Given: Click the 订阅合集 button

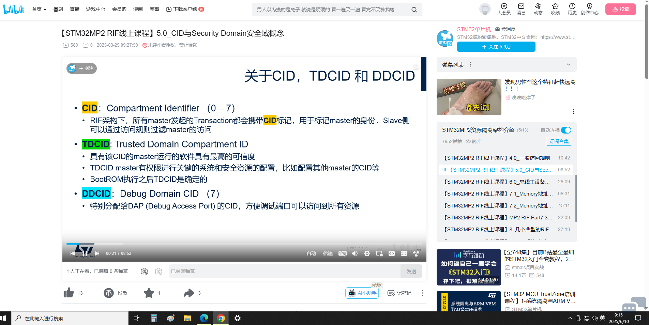Looking at the screenshot, I should [x=559, y=141].
